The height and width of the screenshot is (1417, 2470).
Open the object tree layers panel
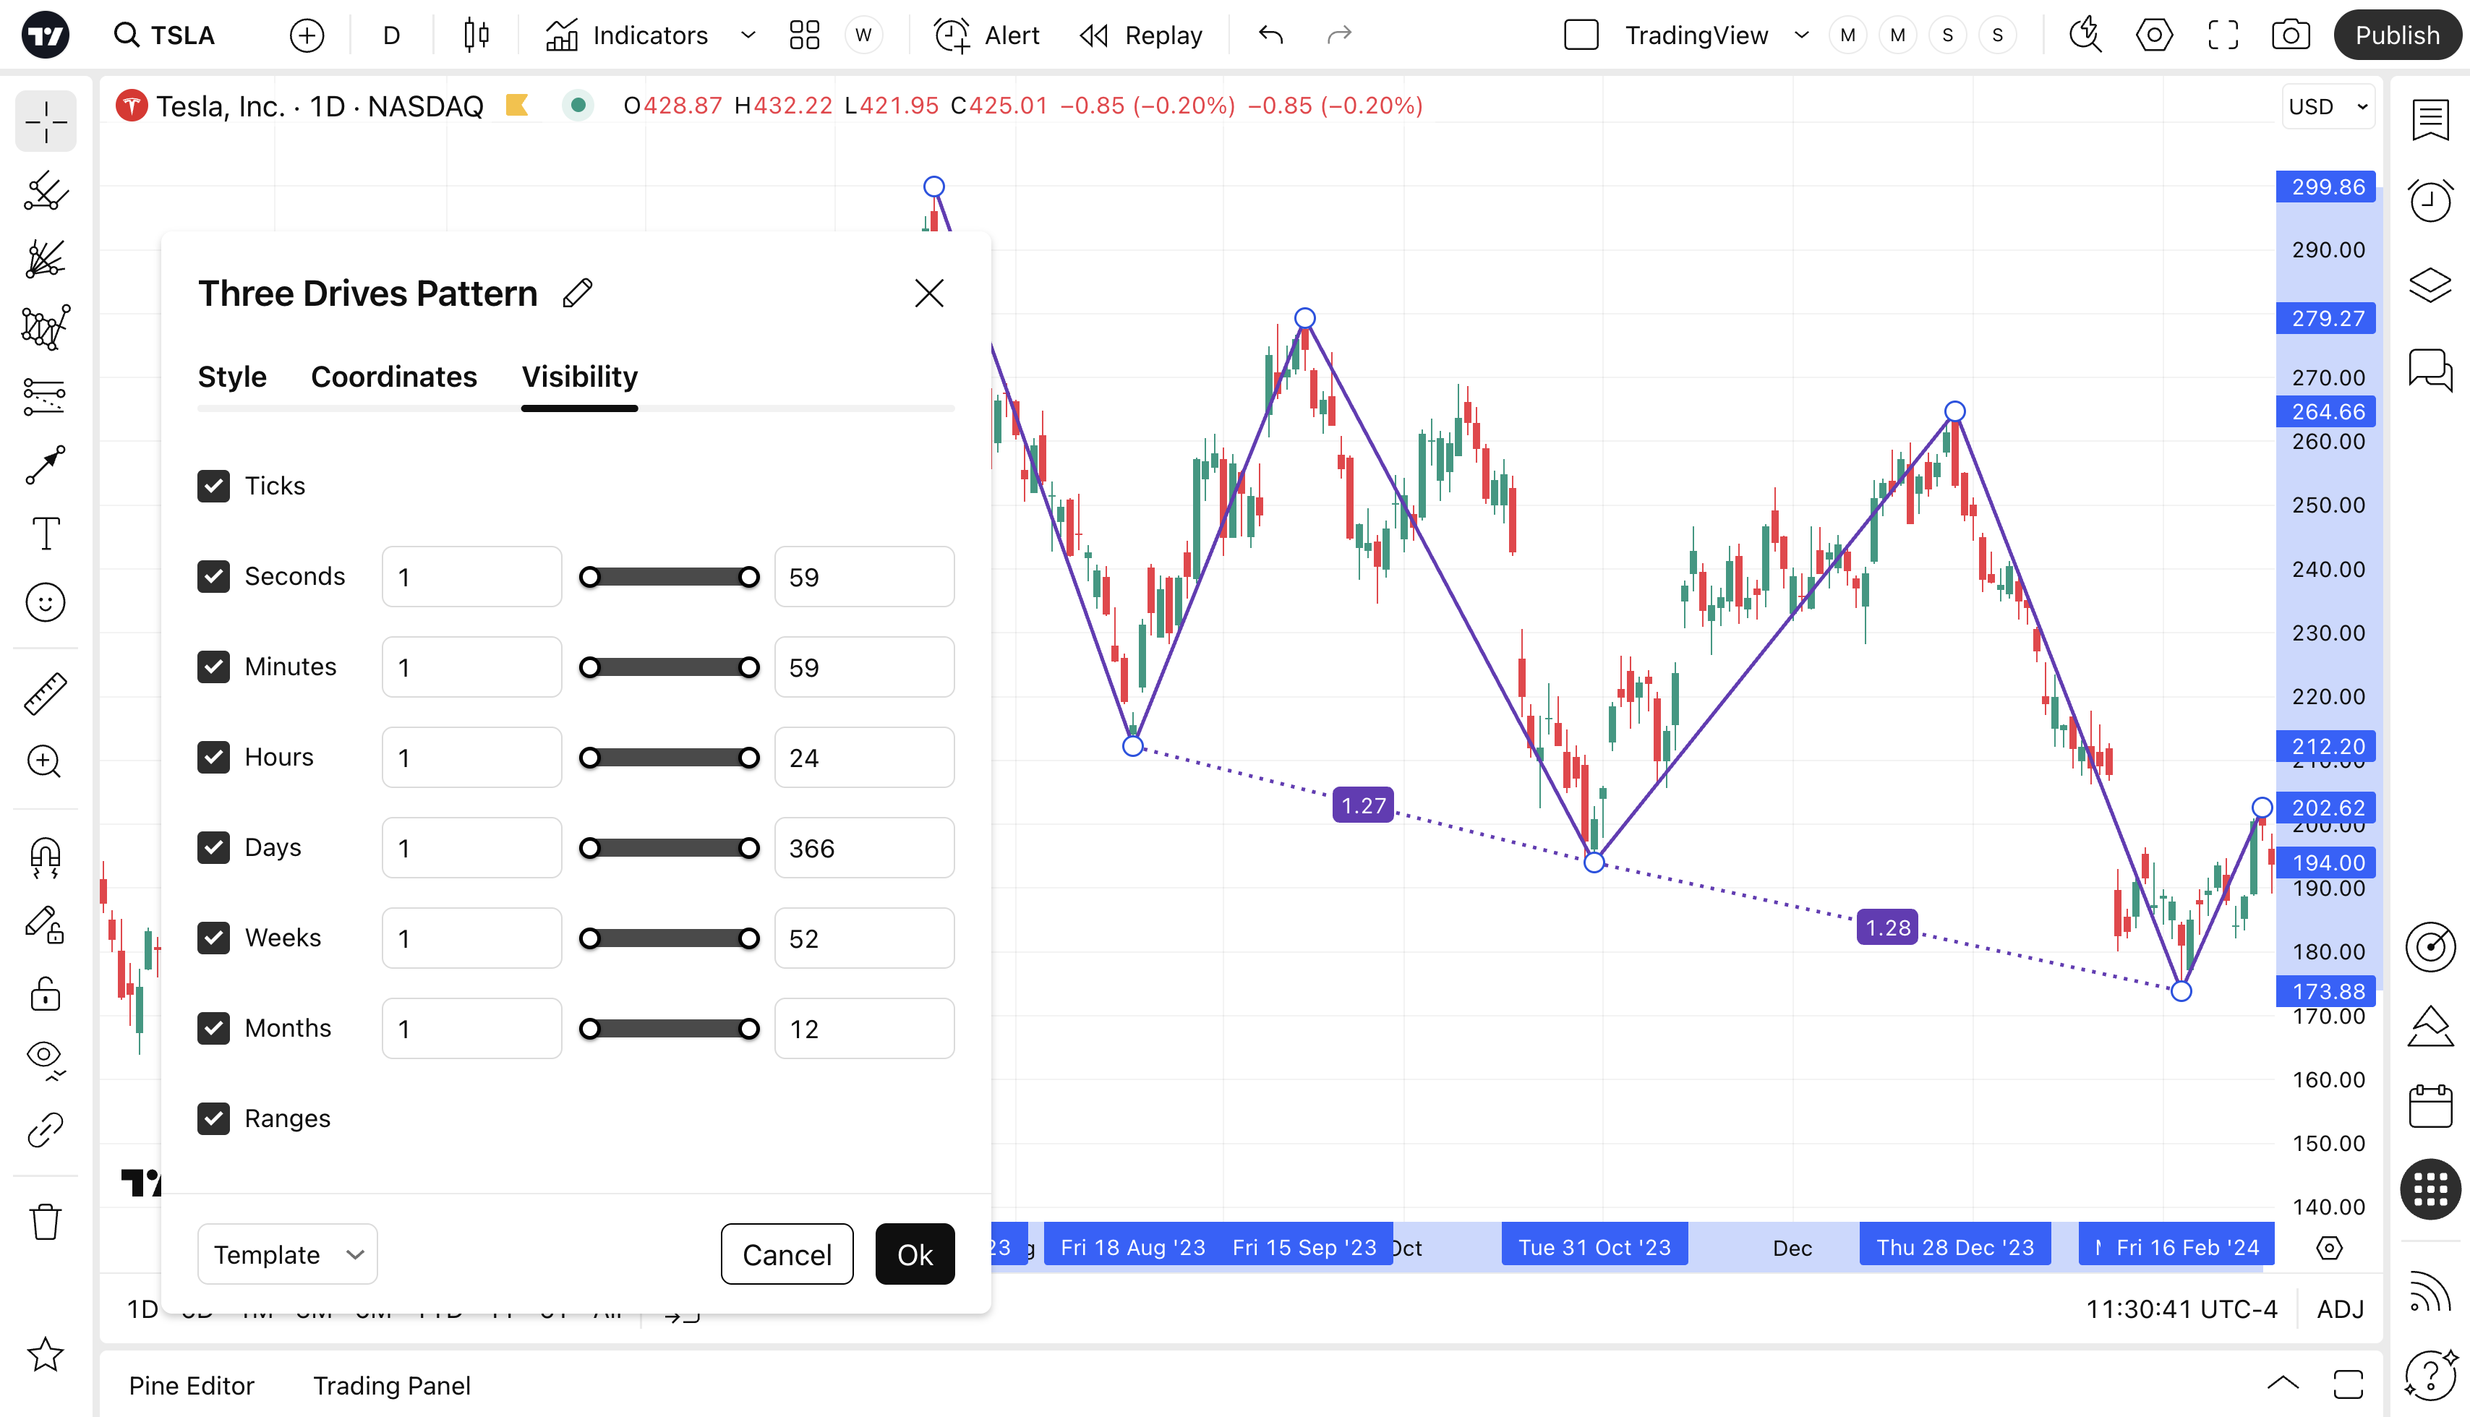point(2430,284)
